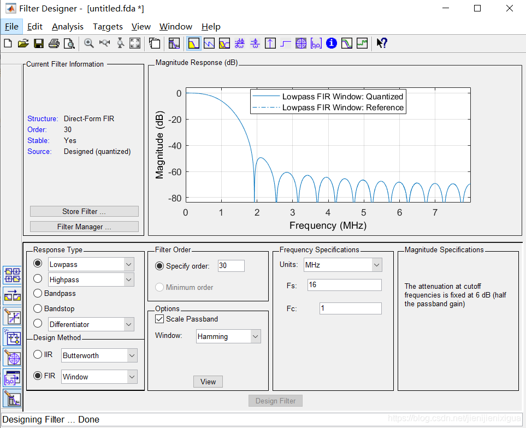The image size is (526, 428).
Task: Open the Realize Model sidebar panel
Action: coord(13,337)
